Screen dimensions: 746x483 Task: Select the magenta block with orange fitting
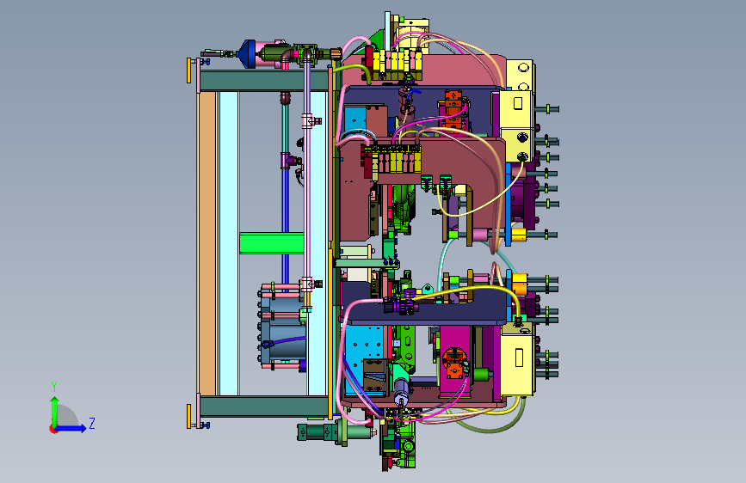point(455,361)
